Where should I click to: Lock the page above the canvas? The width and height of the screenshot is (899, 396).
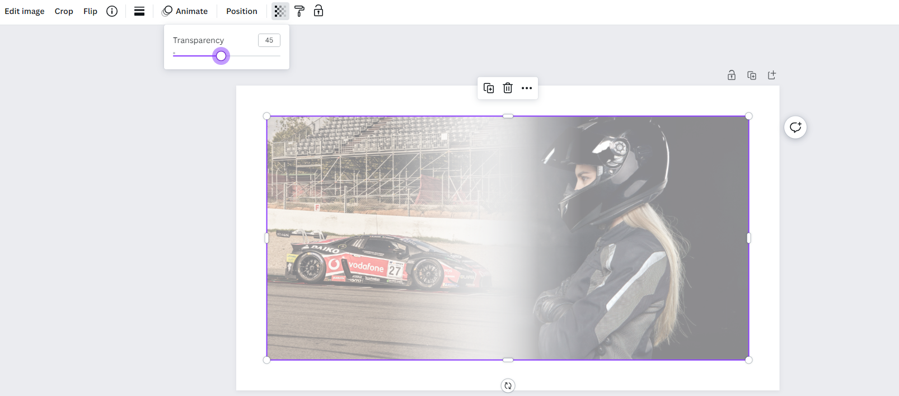click(x=732, y=75)
